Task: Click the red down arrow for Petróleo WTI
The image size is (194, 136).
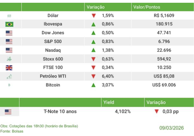Action: 93,76
